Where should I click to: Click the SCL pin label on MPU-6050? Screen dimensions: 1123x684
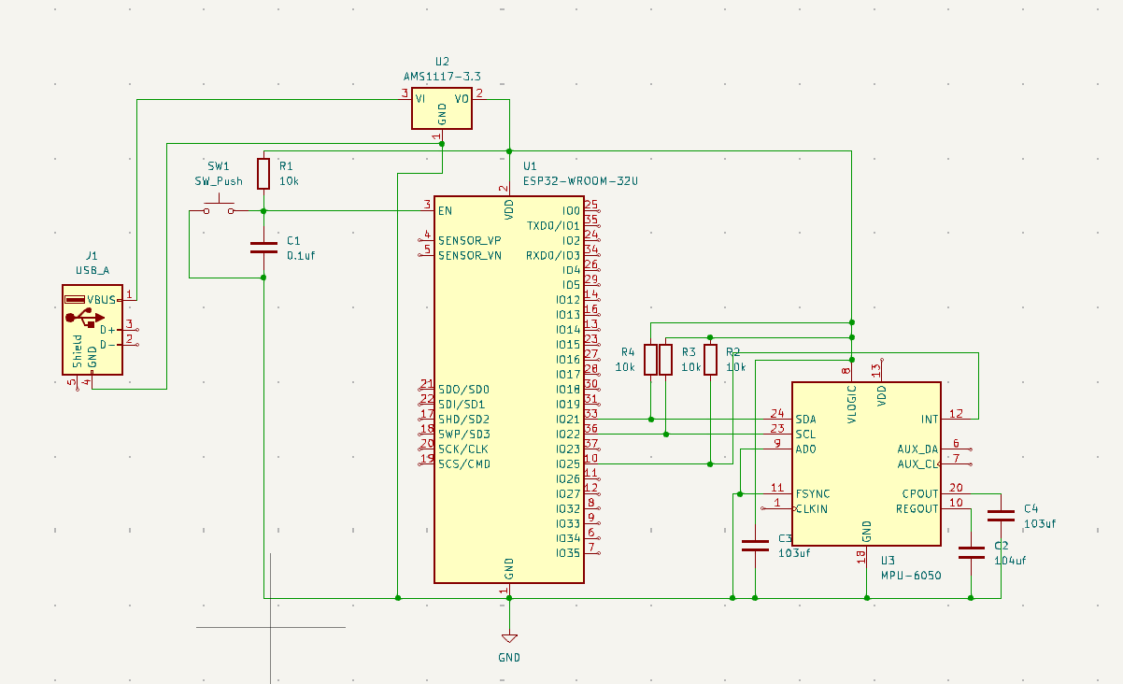(806, 435)
